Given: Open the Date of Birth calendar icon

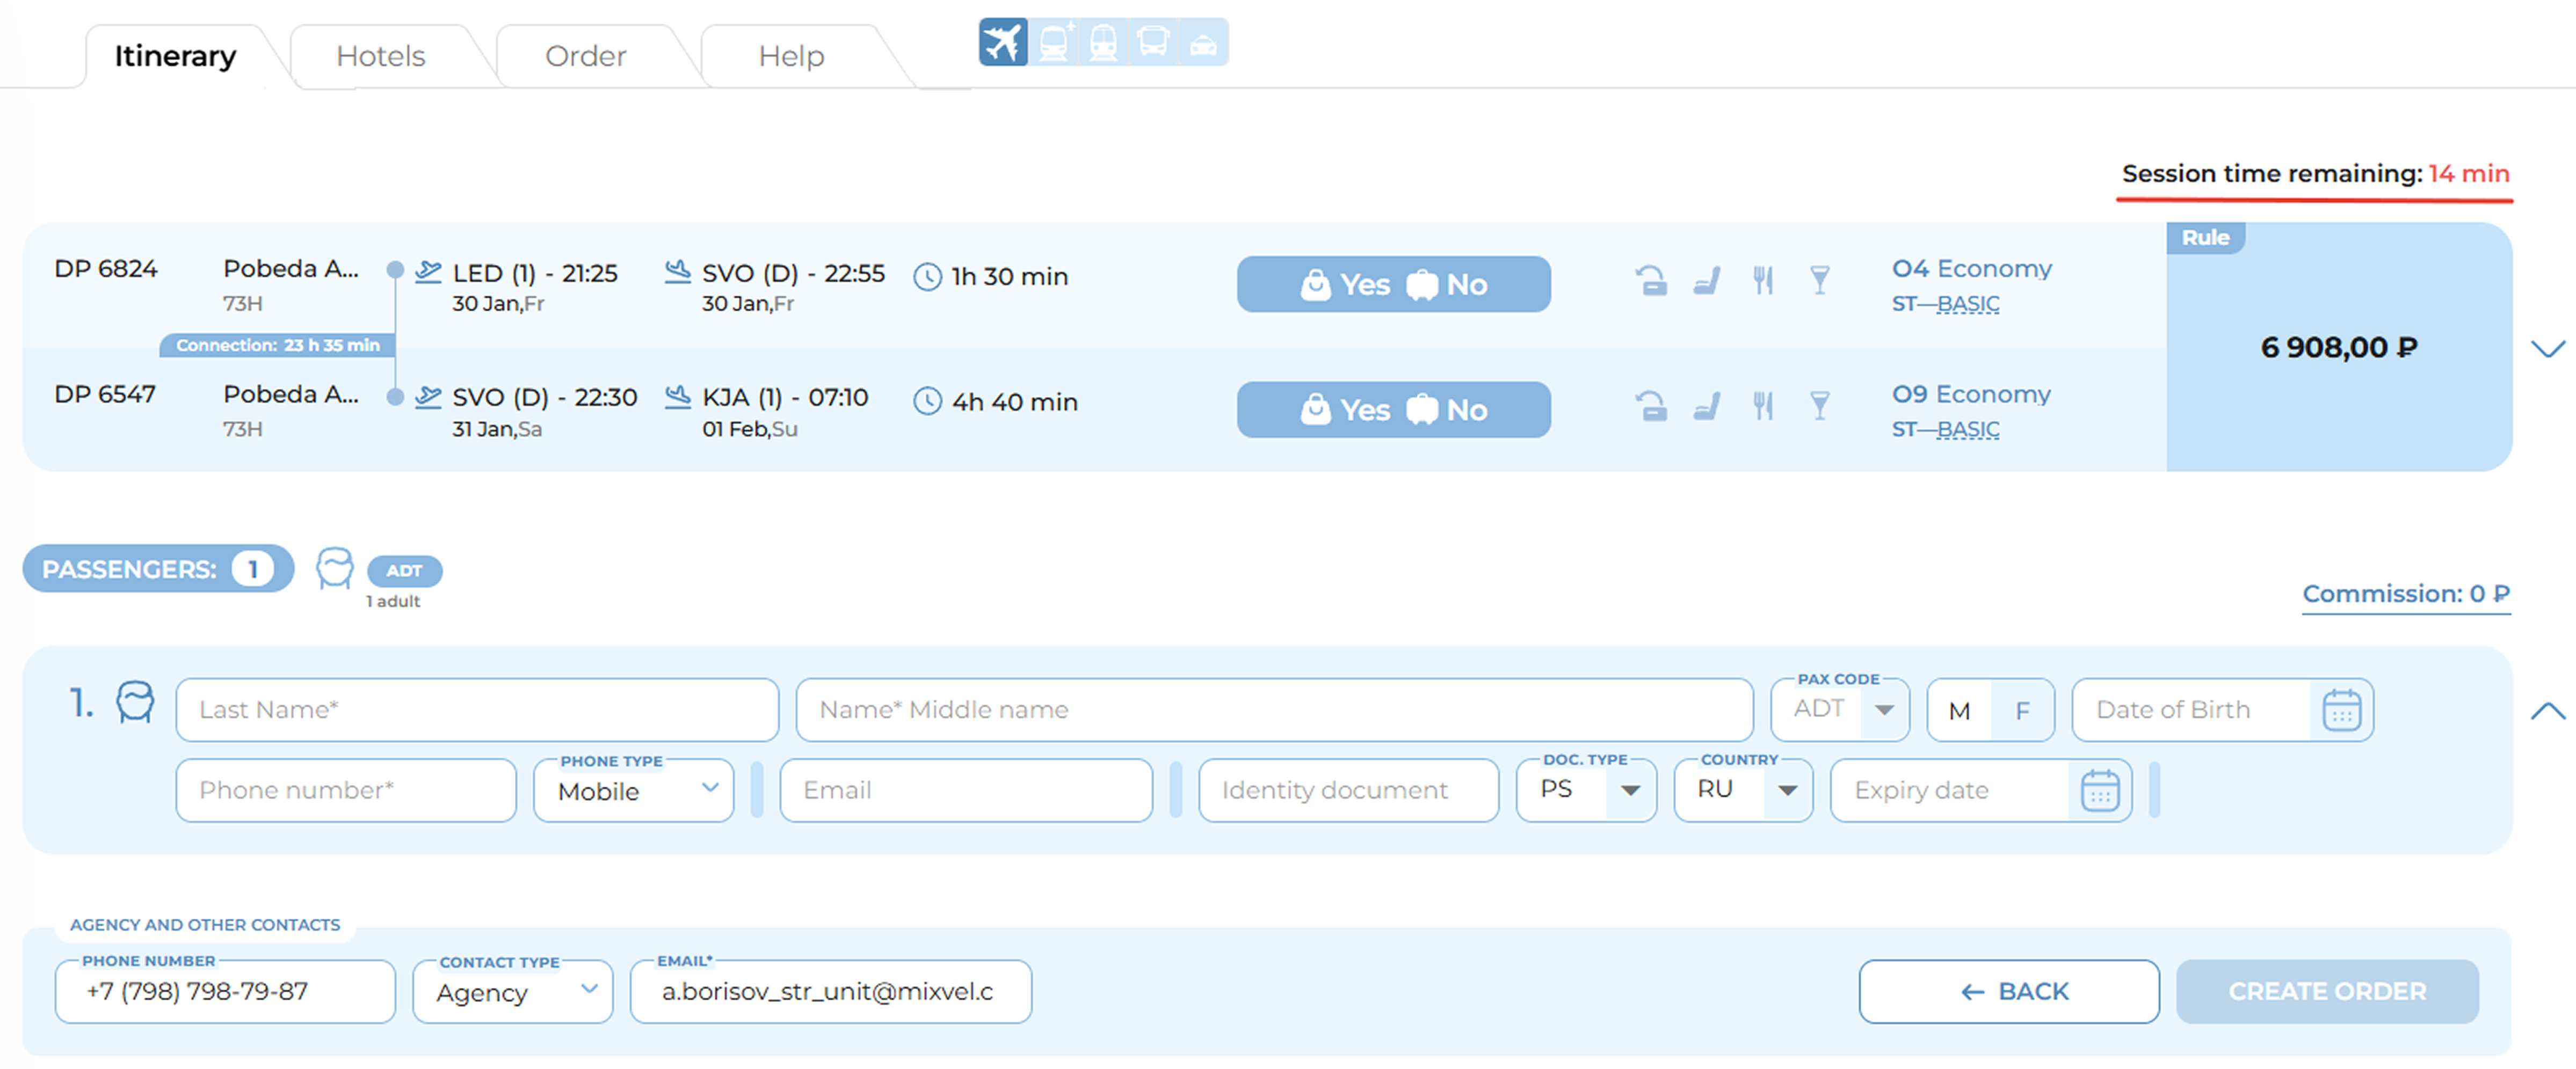Looking at the screenshot, I should [2341, 711].
